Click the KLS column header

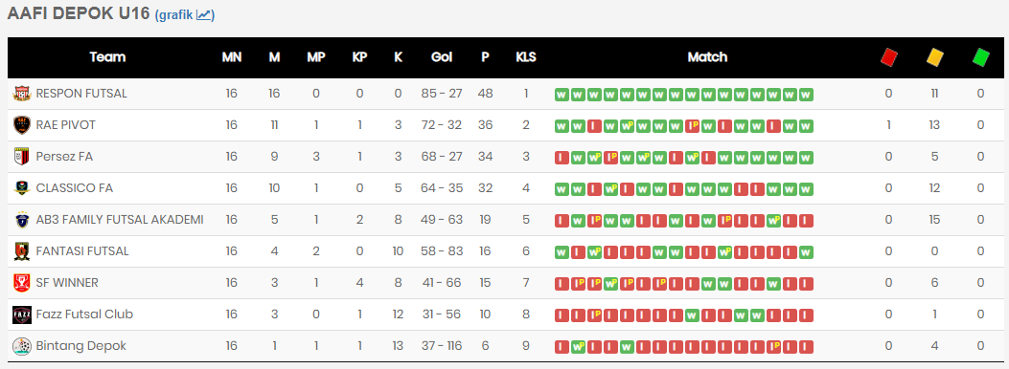pos(526,57)
